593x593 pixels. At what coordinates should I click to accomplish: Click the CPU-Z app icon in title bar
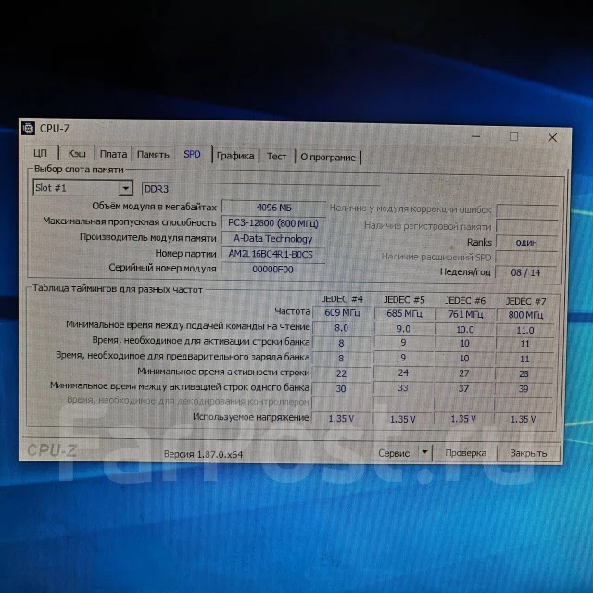click(x=29, y=128)
